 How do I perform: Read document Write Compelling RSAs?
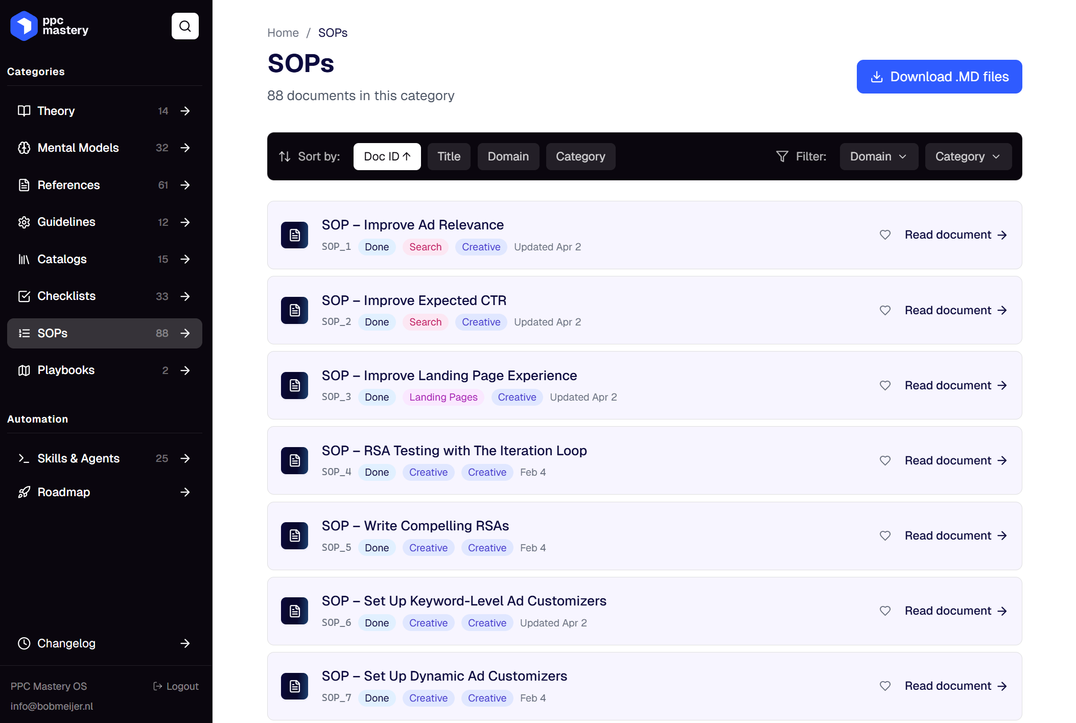(956, 535)
